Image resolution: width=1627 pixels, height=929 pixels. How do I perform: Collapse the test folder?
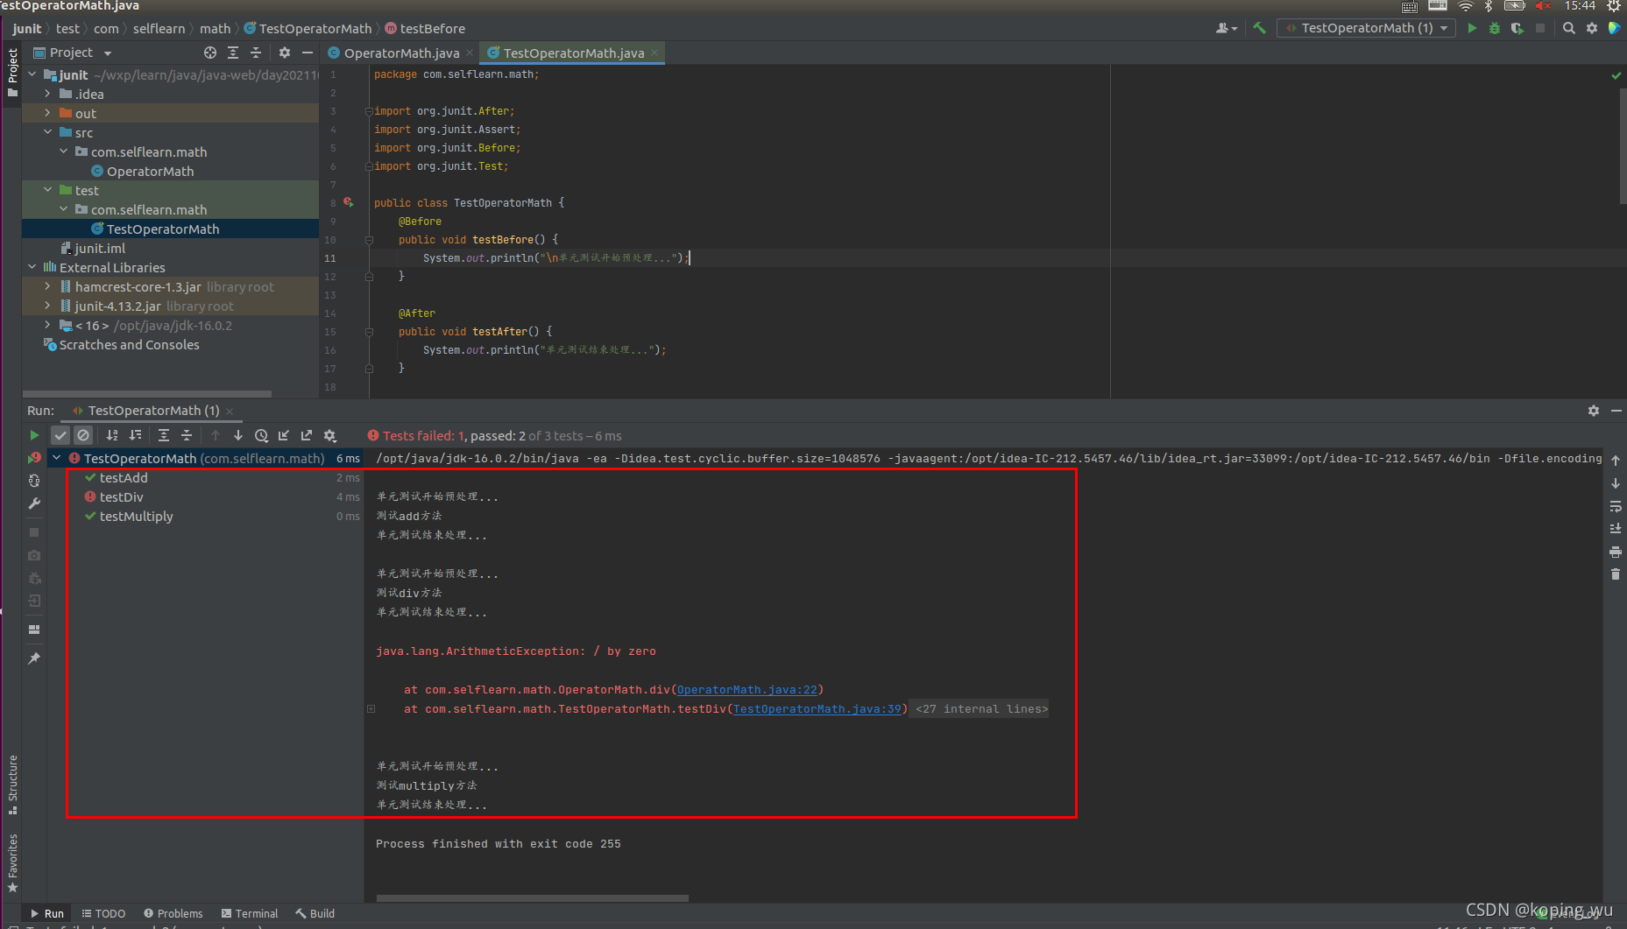coord(48,190)
